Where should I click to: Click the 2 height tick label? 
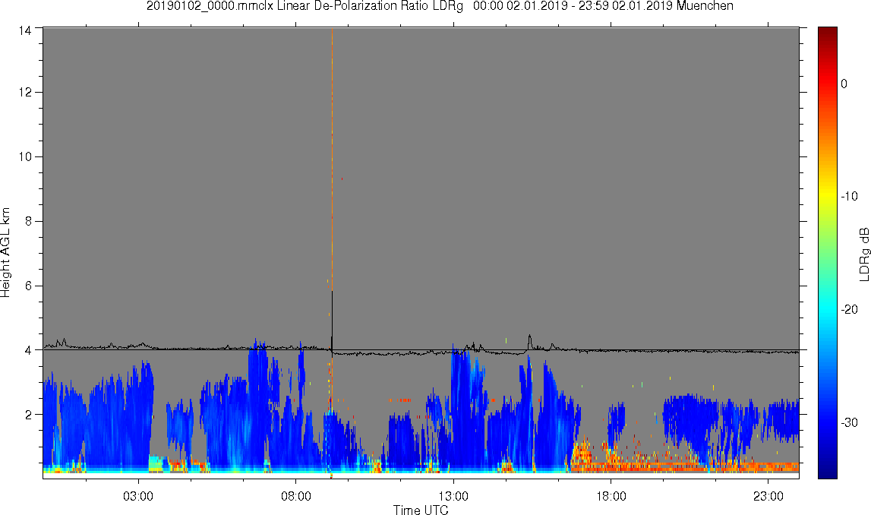tap(28, 415)
